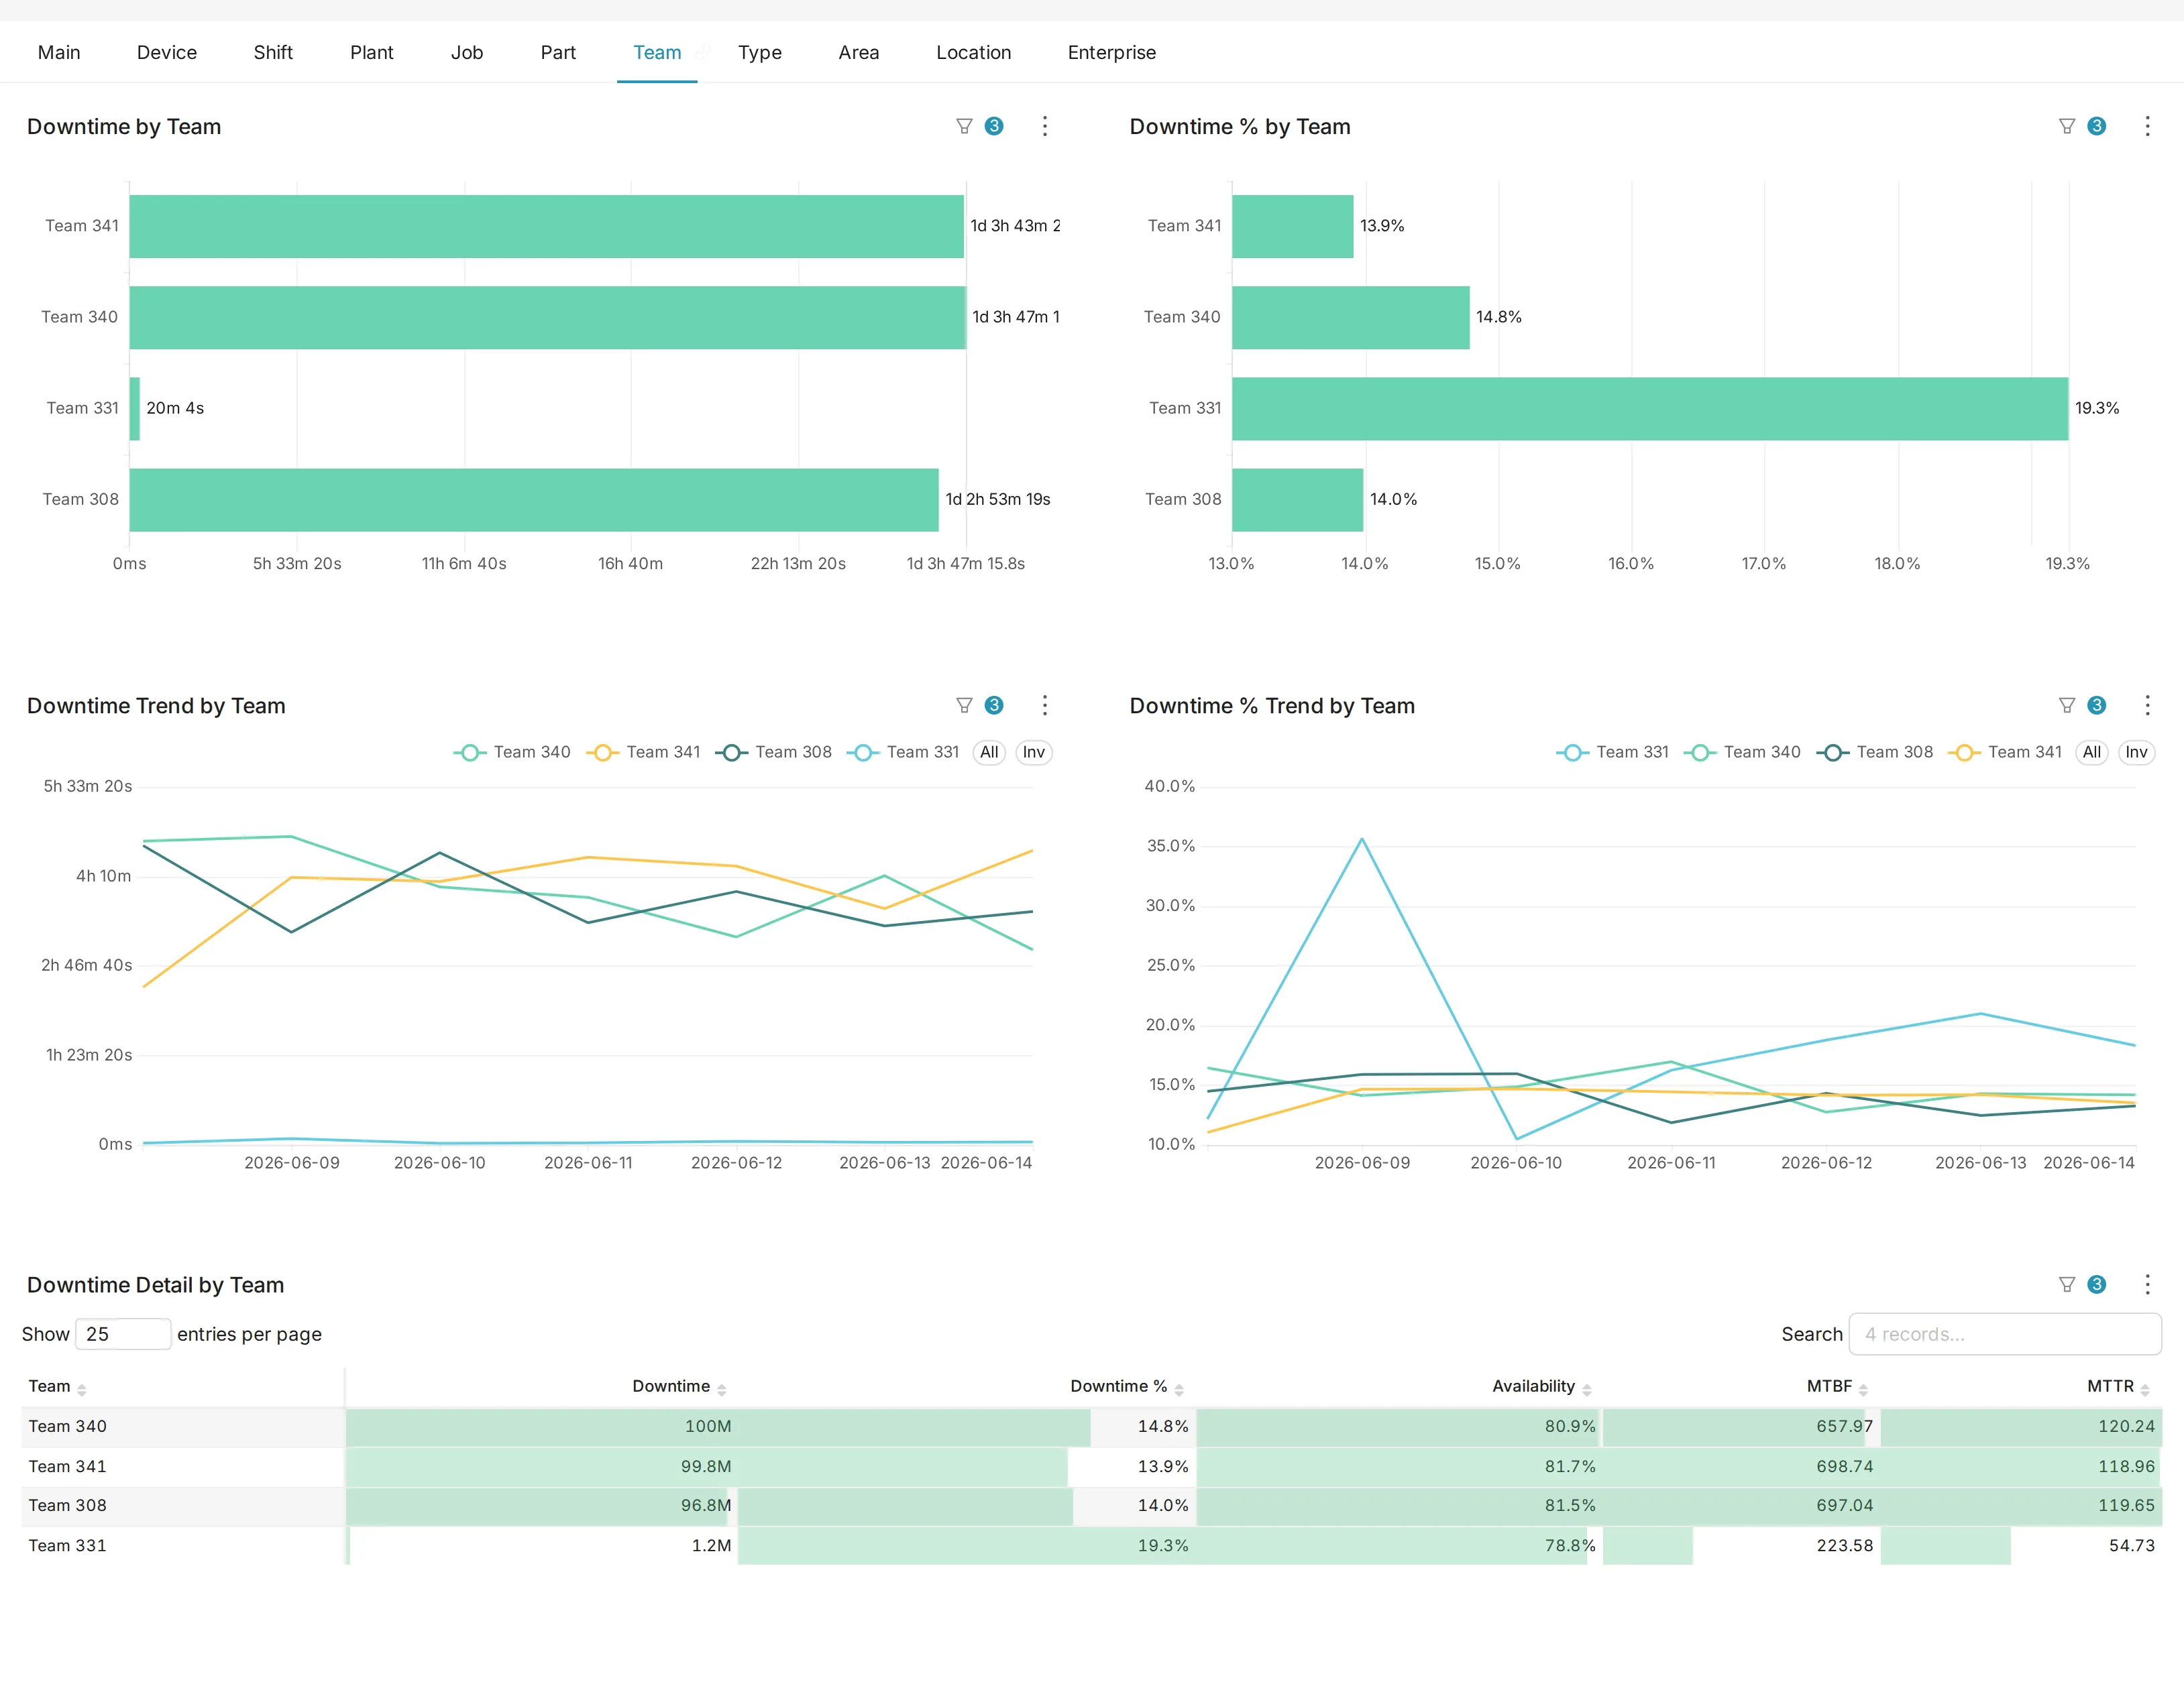Viewport: 2184px width, 1692px height.
Task: Switch to the Device tab
Action: 167,52
